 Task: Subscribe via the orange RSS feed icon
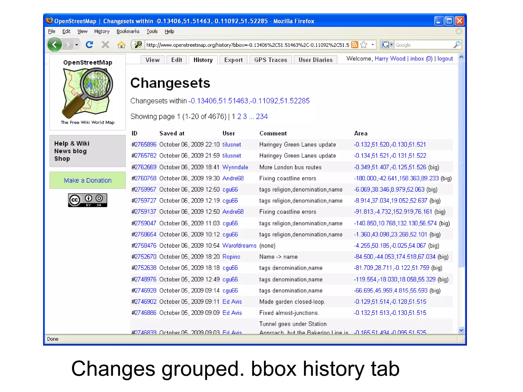(x=354, y=45)
